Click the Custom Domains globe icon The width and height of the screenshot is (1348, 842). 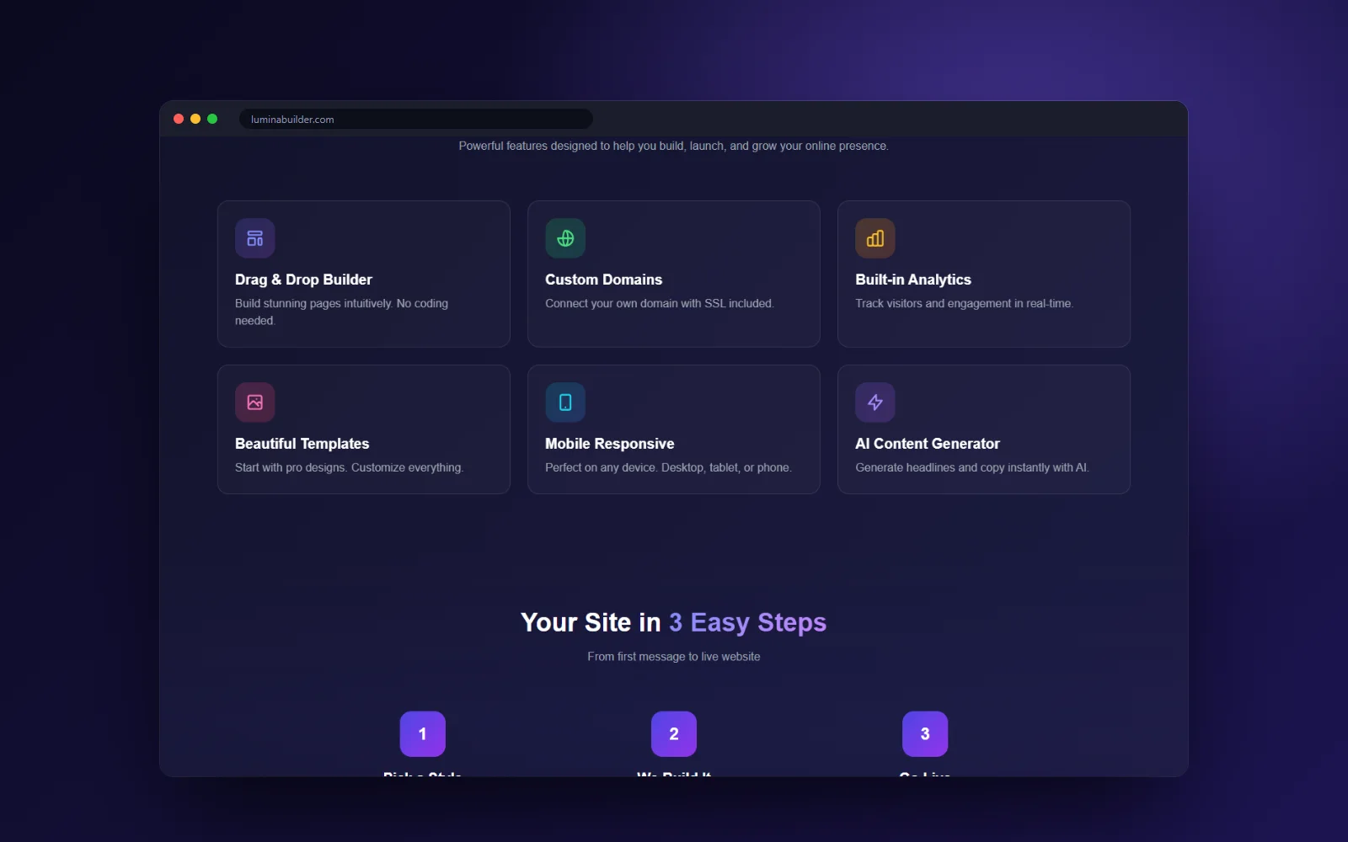click(565, 238)
